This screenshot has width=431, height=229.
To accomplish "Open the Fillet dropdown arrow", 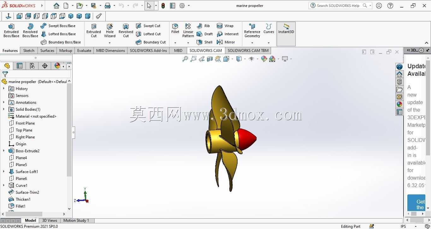I will pos(175,43).
